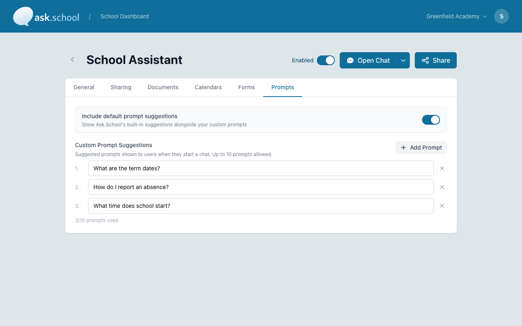Click the Open Chat button

point(368,60)
